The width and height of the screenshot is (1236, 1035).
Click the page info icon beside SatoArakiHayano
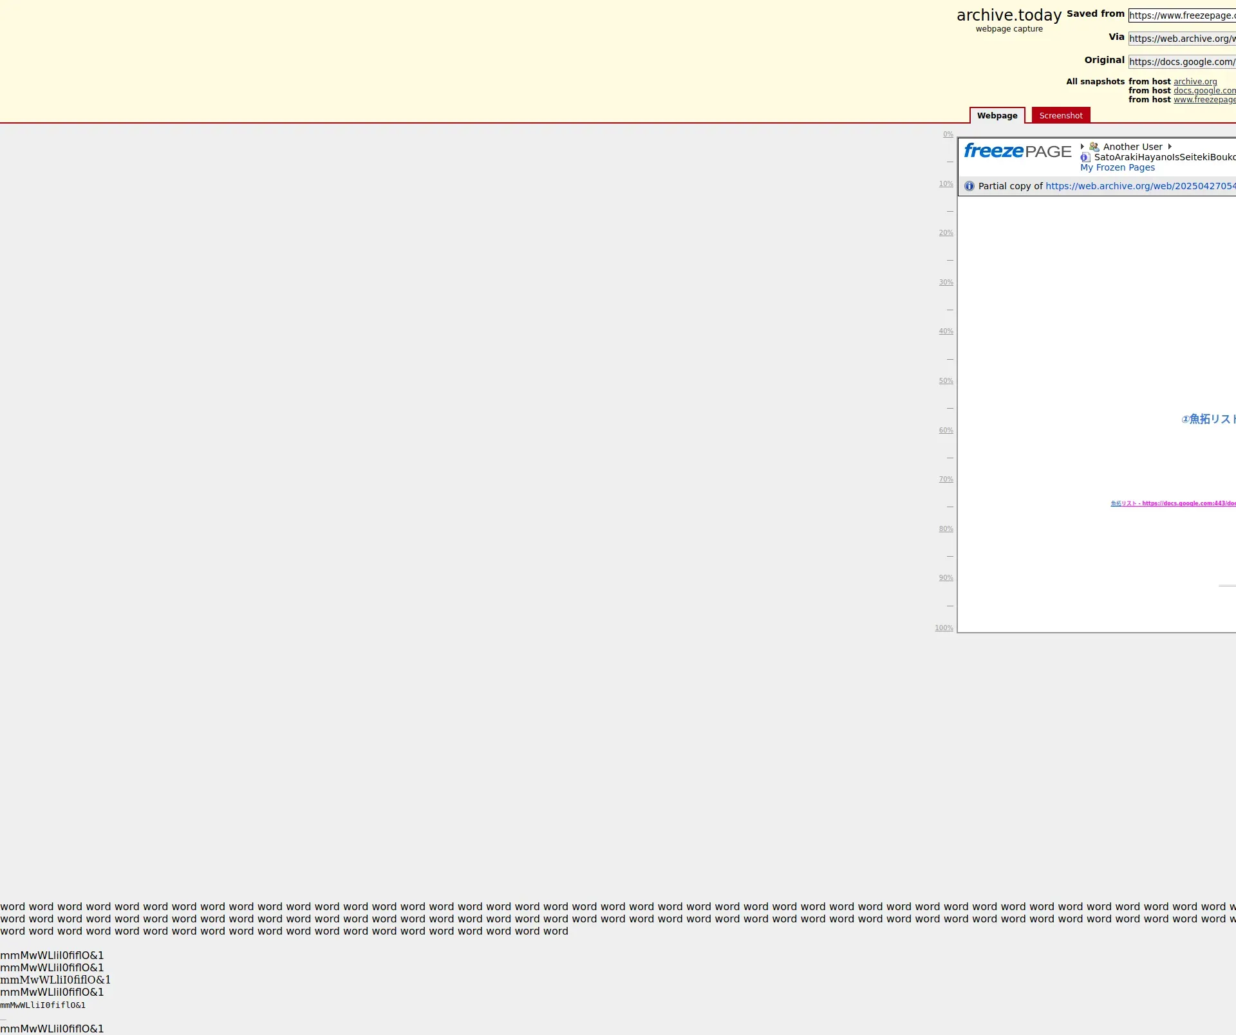[x=1085, y=157]
